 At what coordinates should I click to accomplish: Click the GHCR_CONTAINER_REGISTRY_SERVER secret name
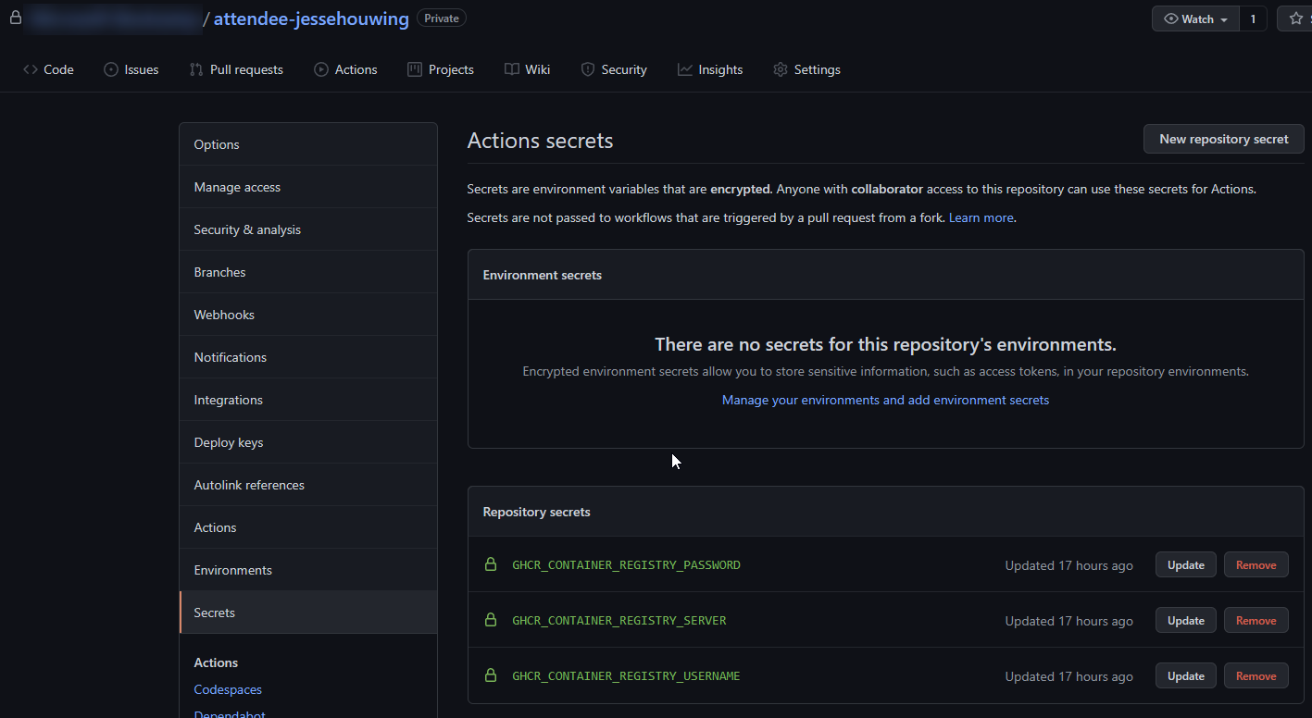point(619,621)
